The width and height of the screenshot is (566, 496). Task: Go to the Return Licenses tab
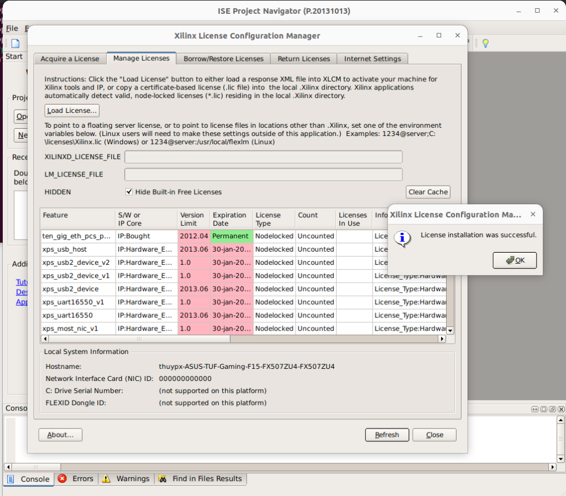pos(303,59)
